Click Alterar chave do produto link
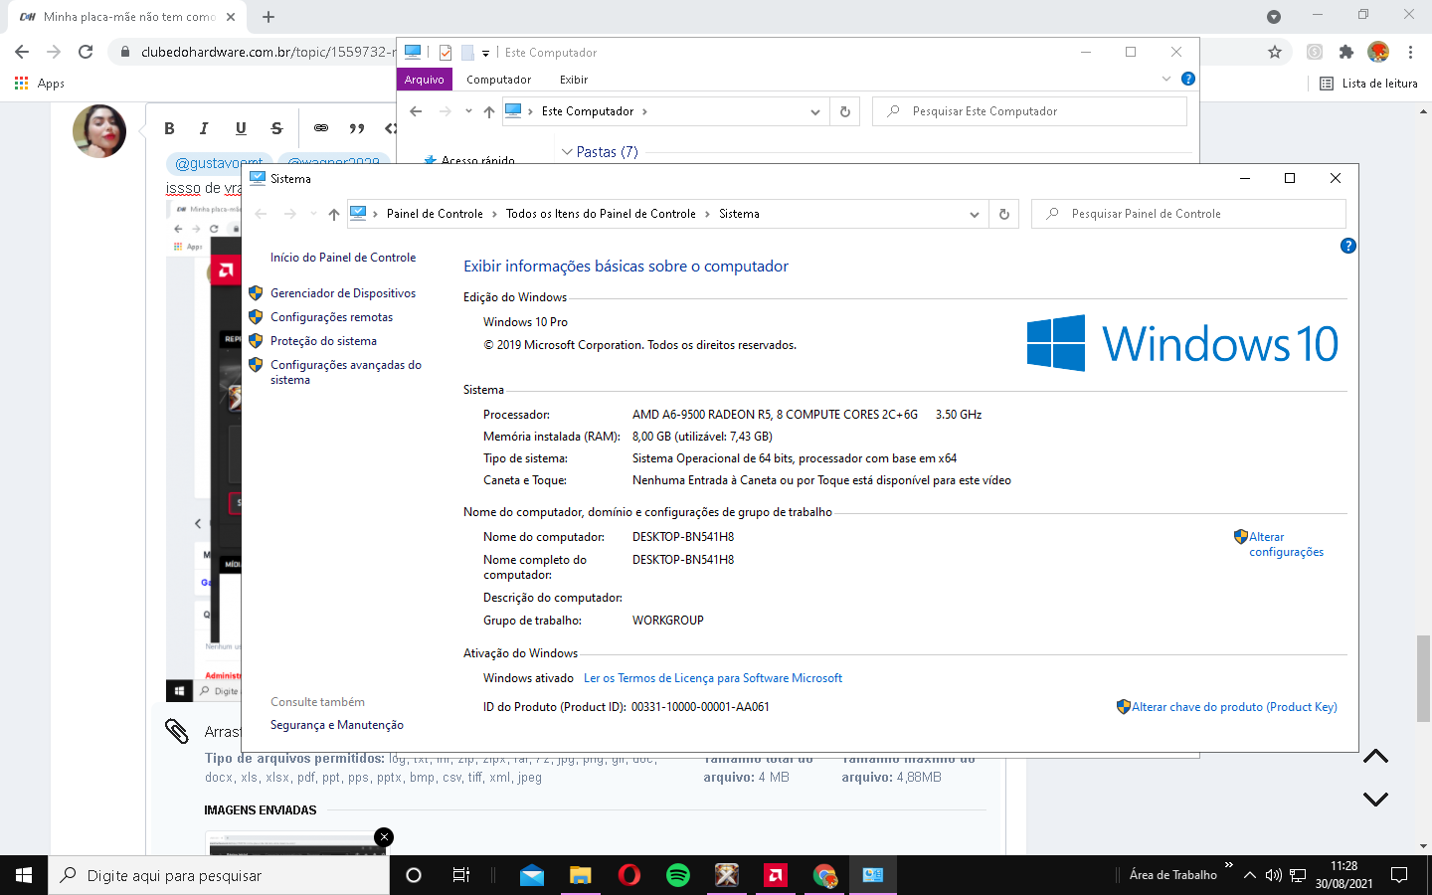The image size is (1432, 895). (1234, 707)
